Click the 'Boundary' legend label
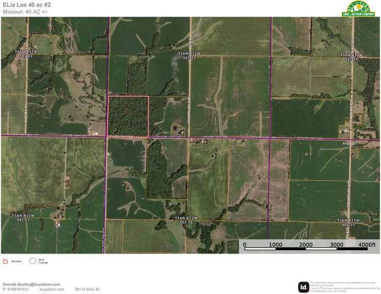Viewport: 381px width, 294px height. click(x=16, y=261)
